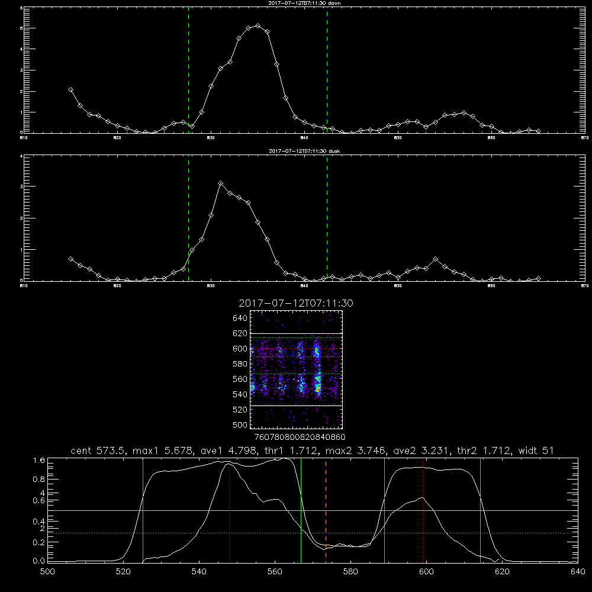Click the '560' y-axis label of the heatmap
Viewport: 592px width, 592px height.
(x=240, y=379)
